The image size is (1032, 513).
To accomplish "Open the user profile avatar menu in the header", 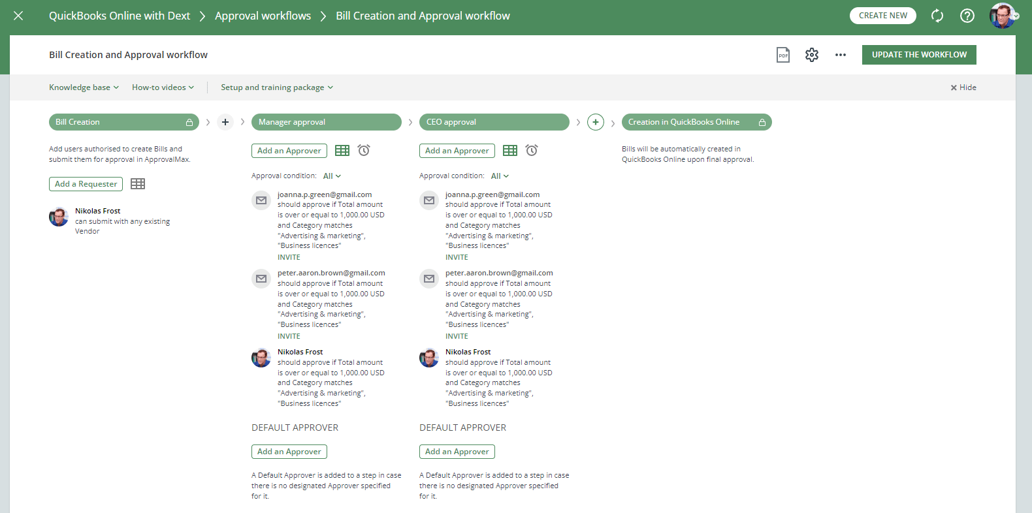I will point(1003,16).
